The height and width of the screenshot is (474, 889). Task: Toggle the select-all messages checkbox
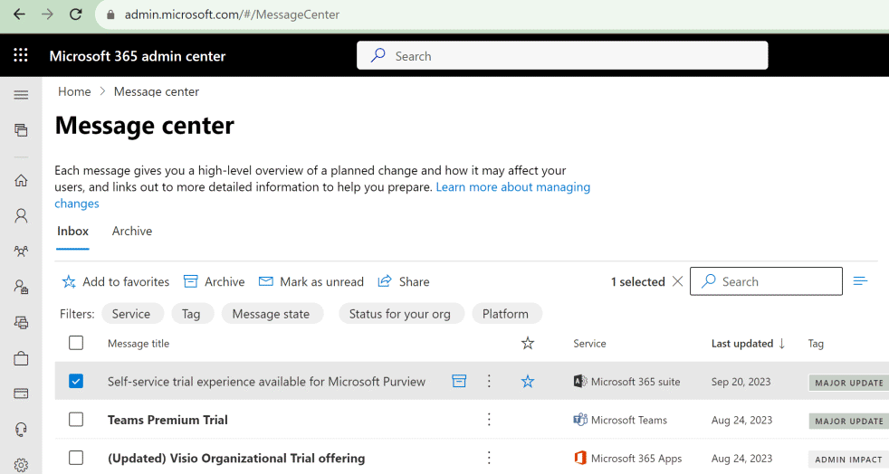[x=76, y=343]
